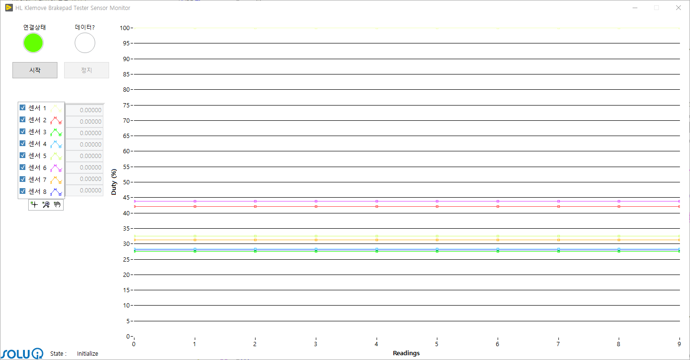Select the hand pan tool

tap(57, 204)
